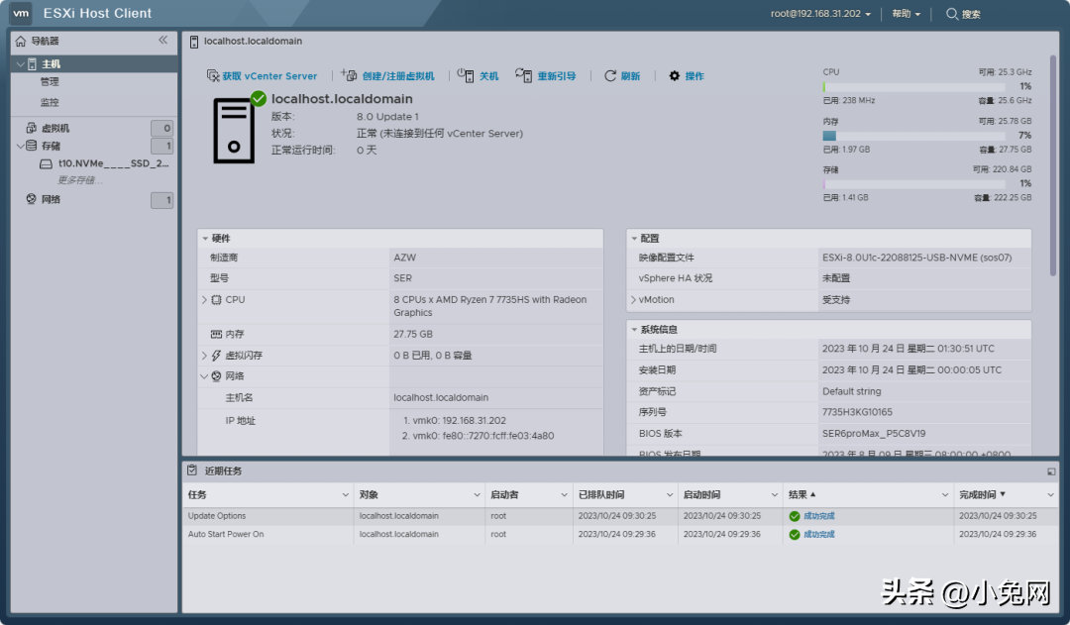Screen dimensions: 1070x625
Task: Open 启动者 column filter dropdown
Action: coord(565,494)
